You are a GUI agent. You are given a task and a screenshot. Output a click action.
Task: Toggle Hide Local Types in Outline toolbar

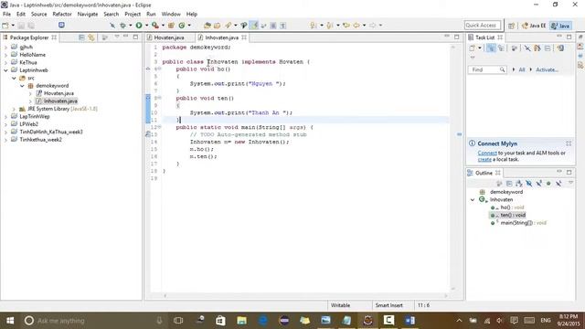[x=558, y=183]
